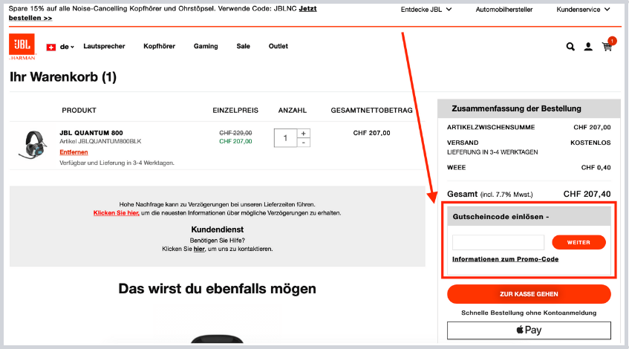Increase quantity with the plus button
This screenshot has width=629, height=349.
[303, 133]
